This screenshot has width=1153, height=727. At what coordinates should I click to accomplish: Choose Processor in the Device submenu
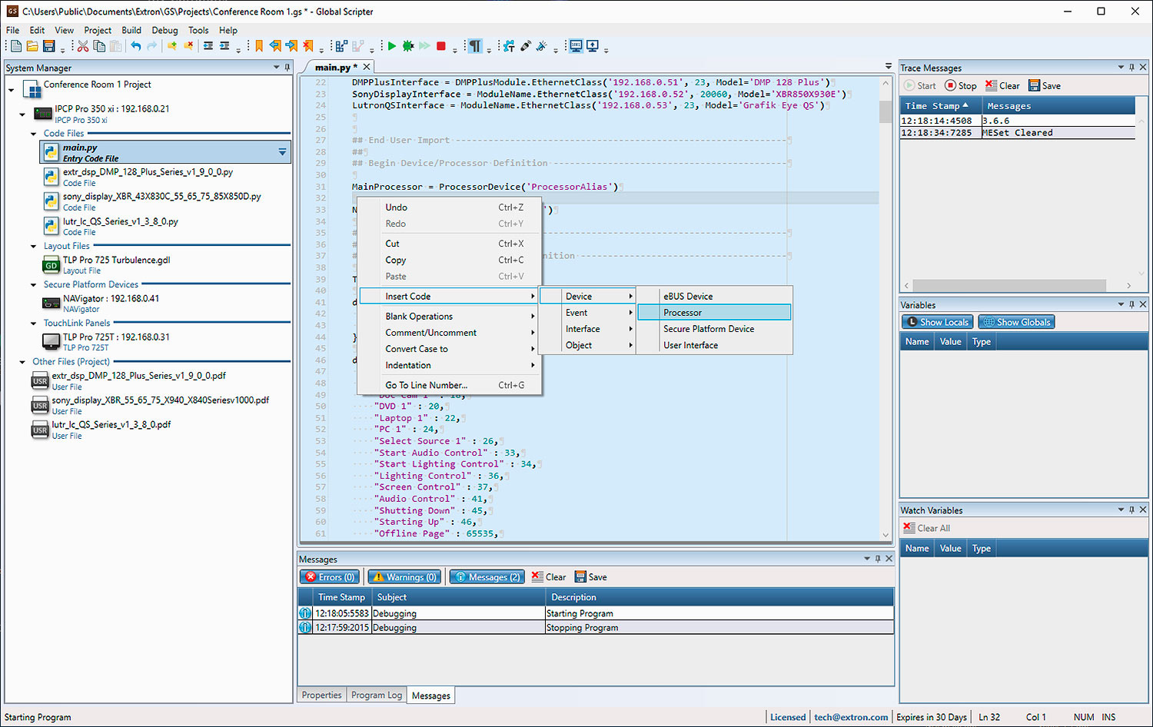714,313
